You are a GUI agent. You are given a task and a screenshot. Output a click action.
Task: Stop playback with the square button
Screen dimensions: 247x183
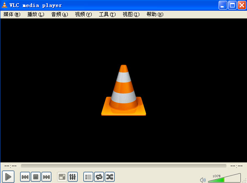tap(36, 177)
